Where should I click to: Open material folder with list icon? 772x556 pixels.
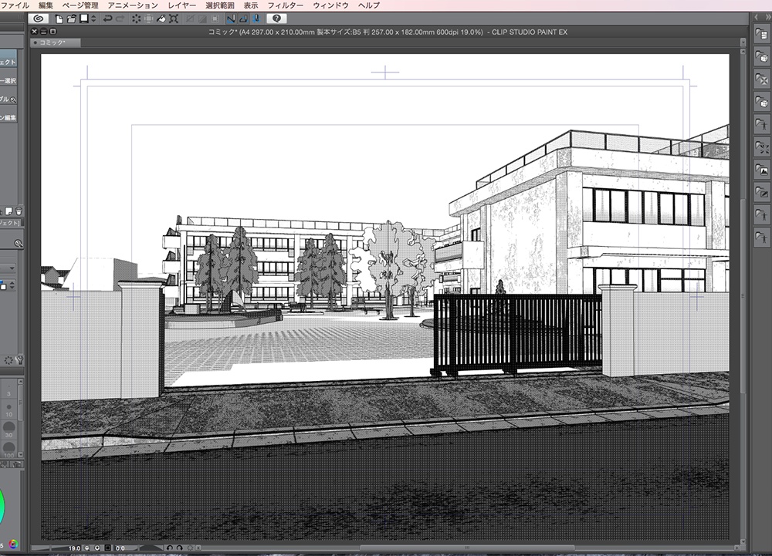(762, 33)
